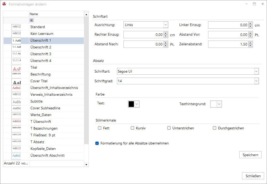Select the T Bezeichnungen style row
Image resolution: width=267 pixels, height=184 pixels.
(44, 129)
